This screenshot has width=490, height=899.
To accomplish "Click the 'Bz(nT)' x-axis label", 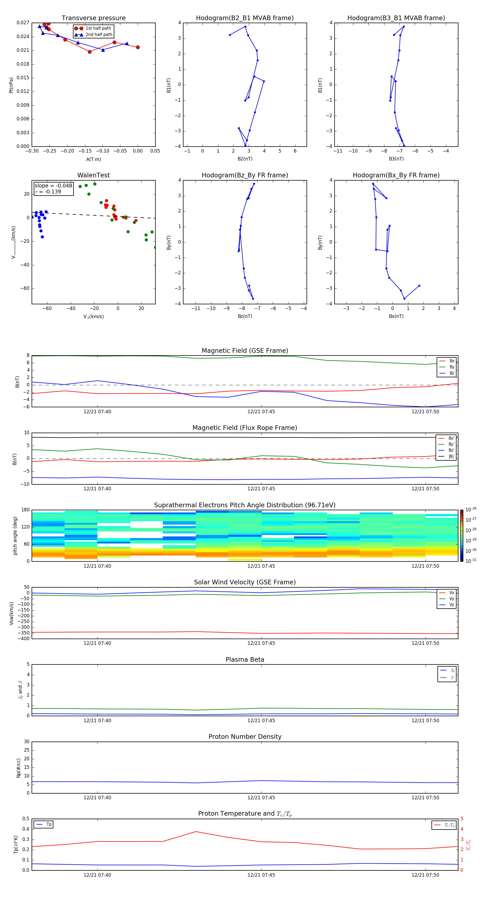I will click(x=245, y=316).
